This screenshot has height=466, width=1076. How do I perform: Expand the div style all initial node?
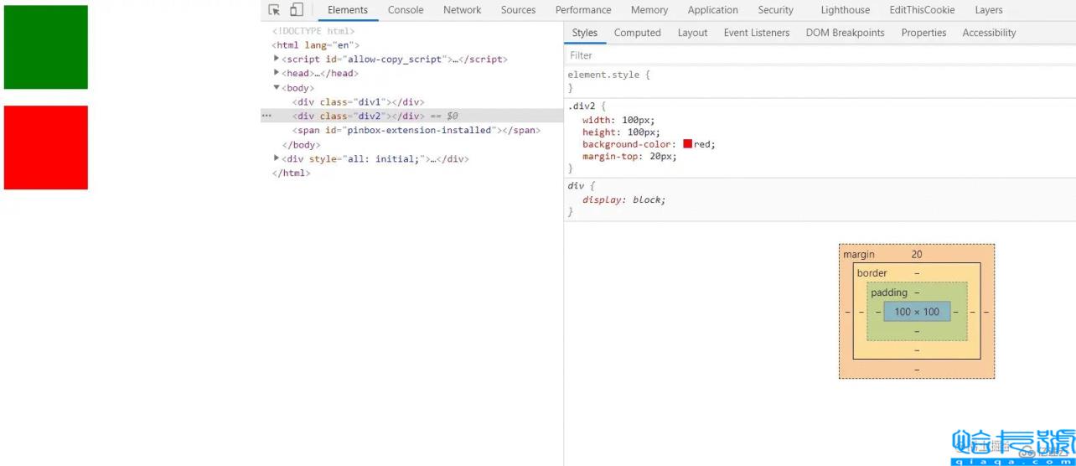(x=277, y=158)
